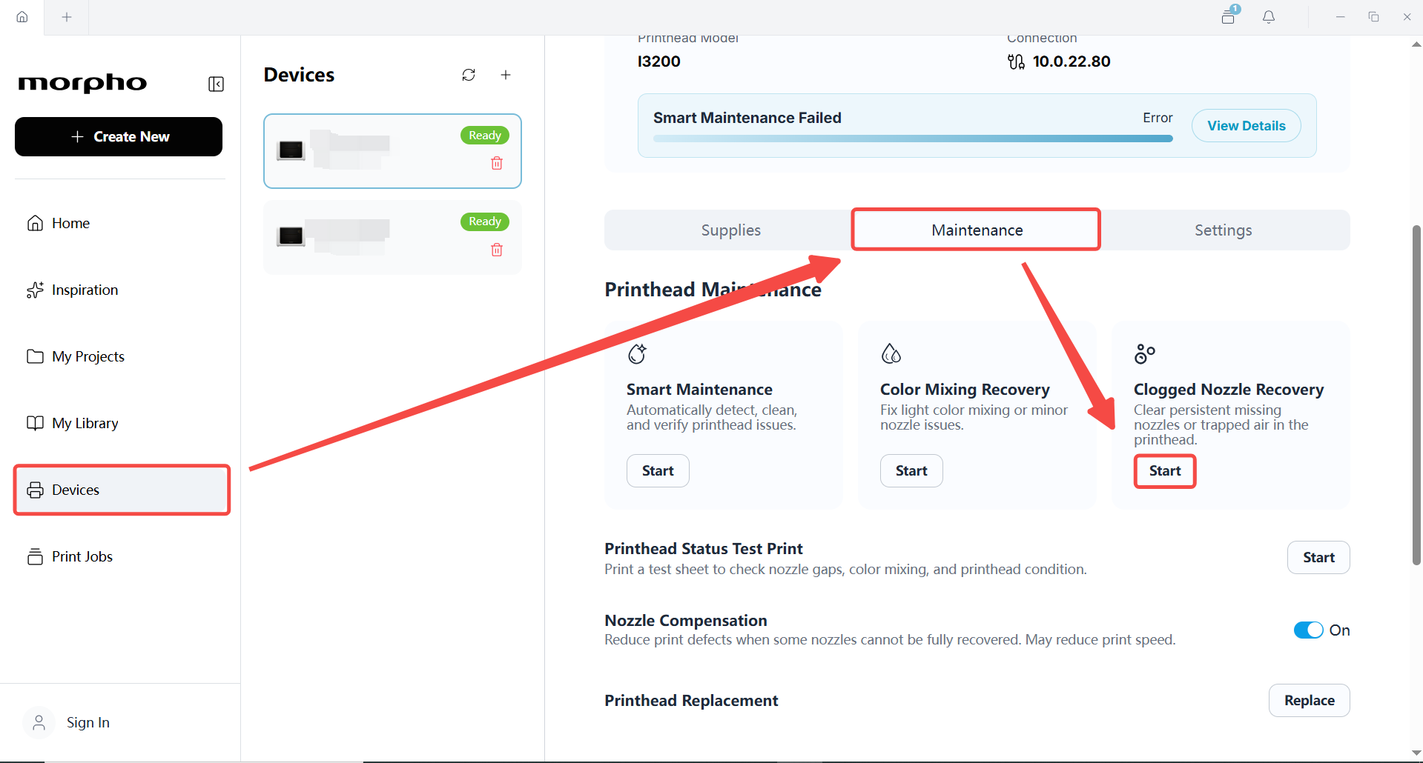Image resolution: width=1423 pixels, height=763 pixels.
Task: Delete the first device with the trash icon
Action: click(x=497, y=163)
